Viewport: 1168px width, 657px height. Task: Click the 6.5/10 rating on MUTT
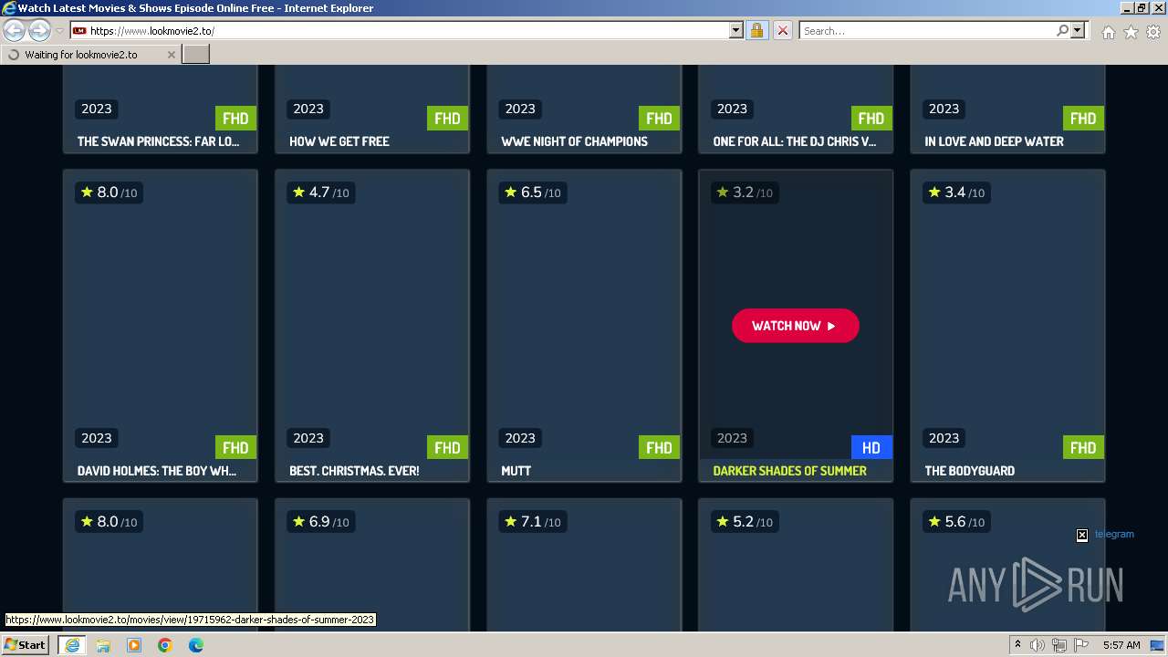pos(532,193)
